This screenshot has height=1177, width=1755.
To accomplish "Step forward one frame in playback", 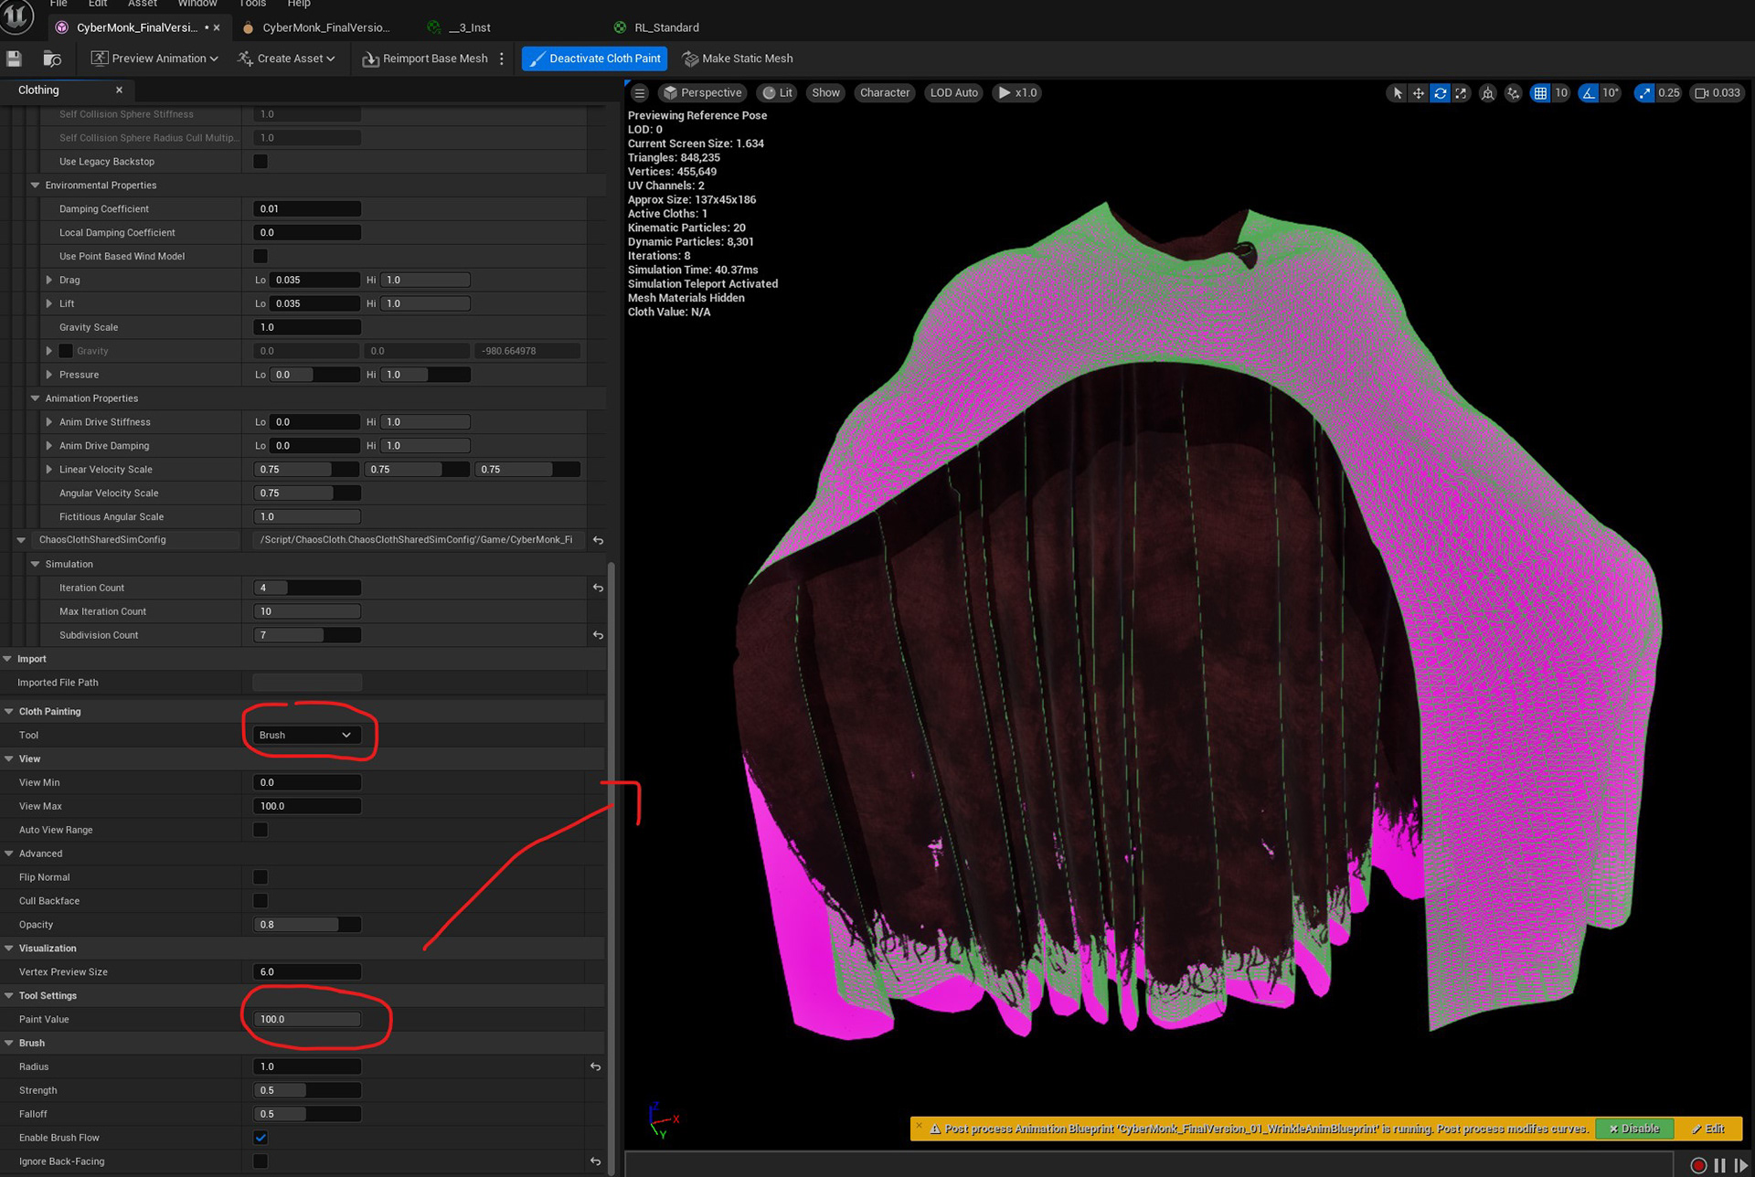I will (1740, 1165).
